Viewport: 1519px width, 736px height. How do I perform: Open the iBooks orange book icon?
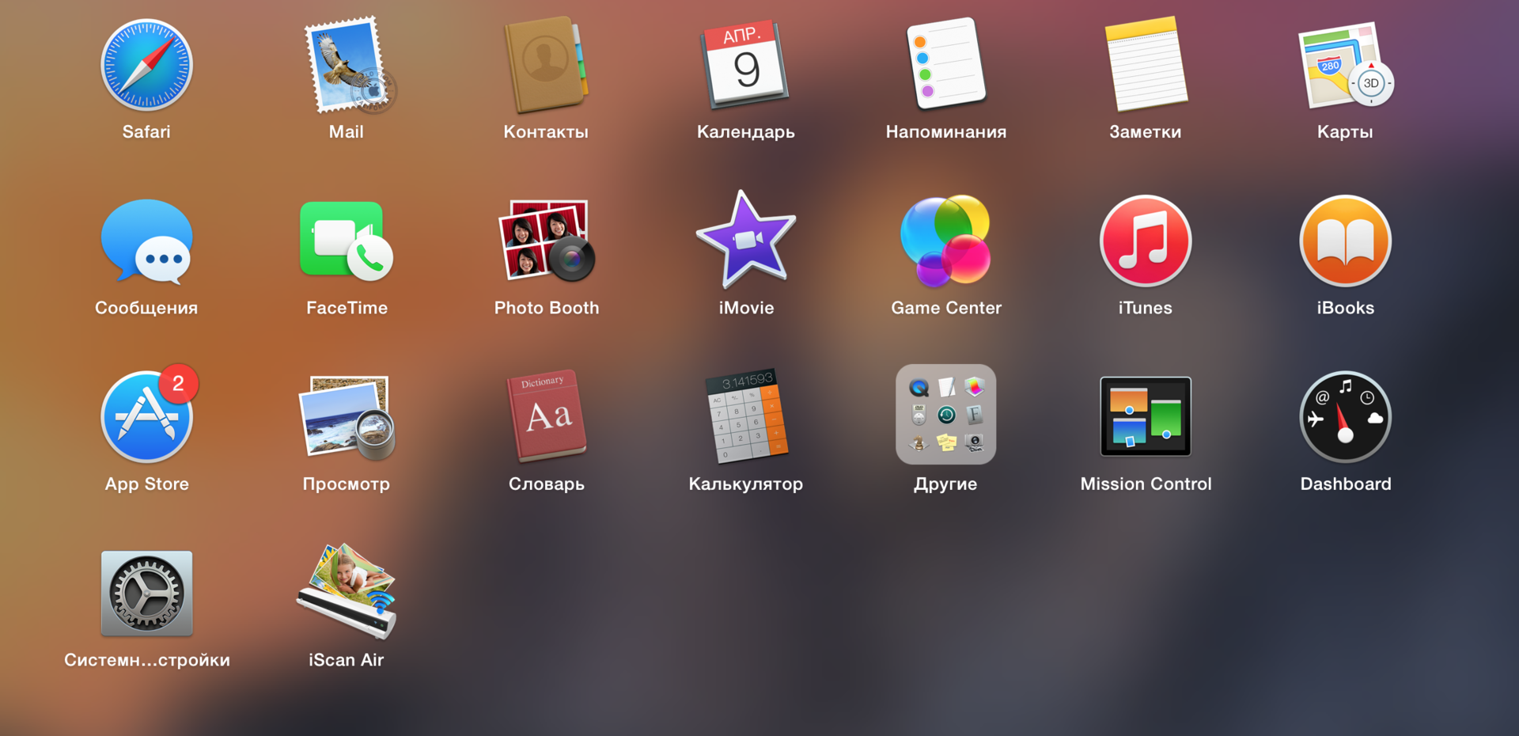1345,241
